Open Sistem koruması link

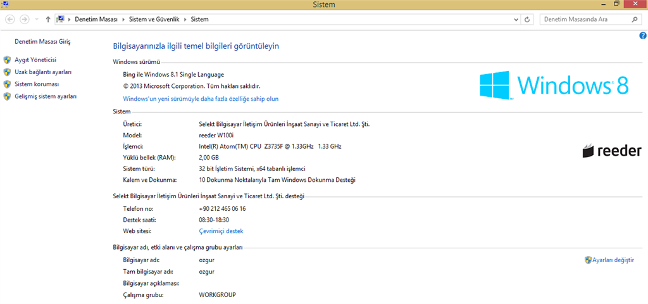pos(37,84)
